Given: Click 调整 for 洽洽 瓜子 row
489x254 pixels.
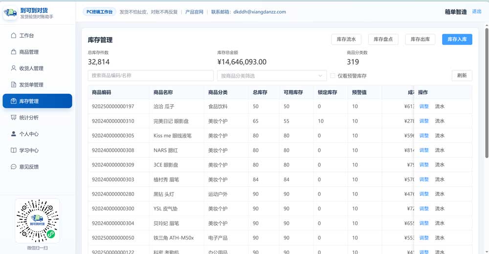Looking at the screenshot, I should point(424,106).
